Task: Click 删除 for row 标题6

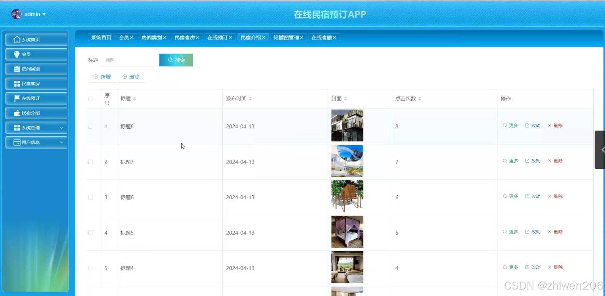Action: pyautogui.click(x=555, y=196)
